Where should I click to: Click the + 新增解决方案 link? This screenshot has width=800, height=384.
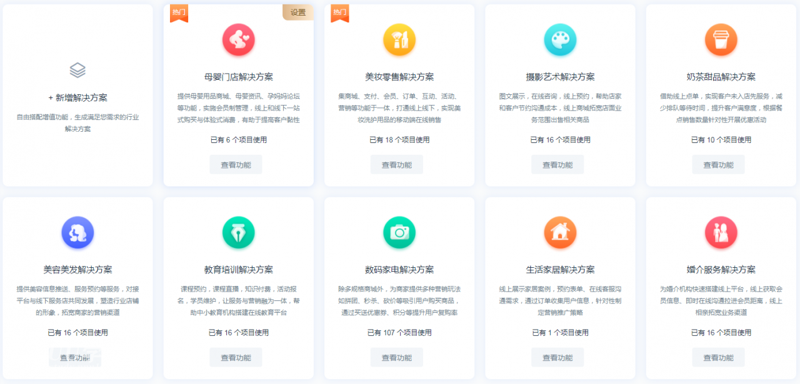(x=77, y=96)
